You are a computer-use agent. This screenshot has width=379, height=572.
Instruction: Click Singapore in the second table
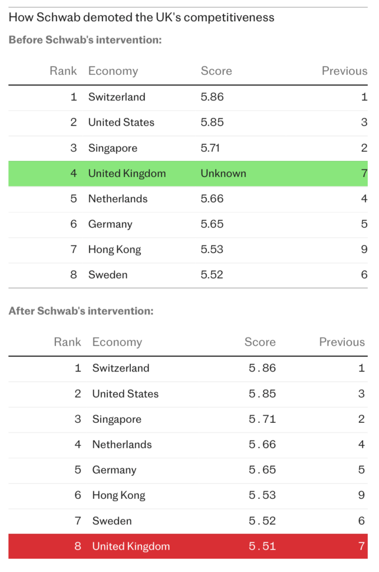[x=117, y=419]
